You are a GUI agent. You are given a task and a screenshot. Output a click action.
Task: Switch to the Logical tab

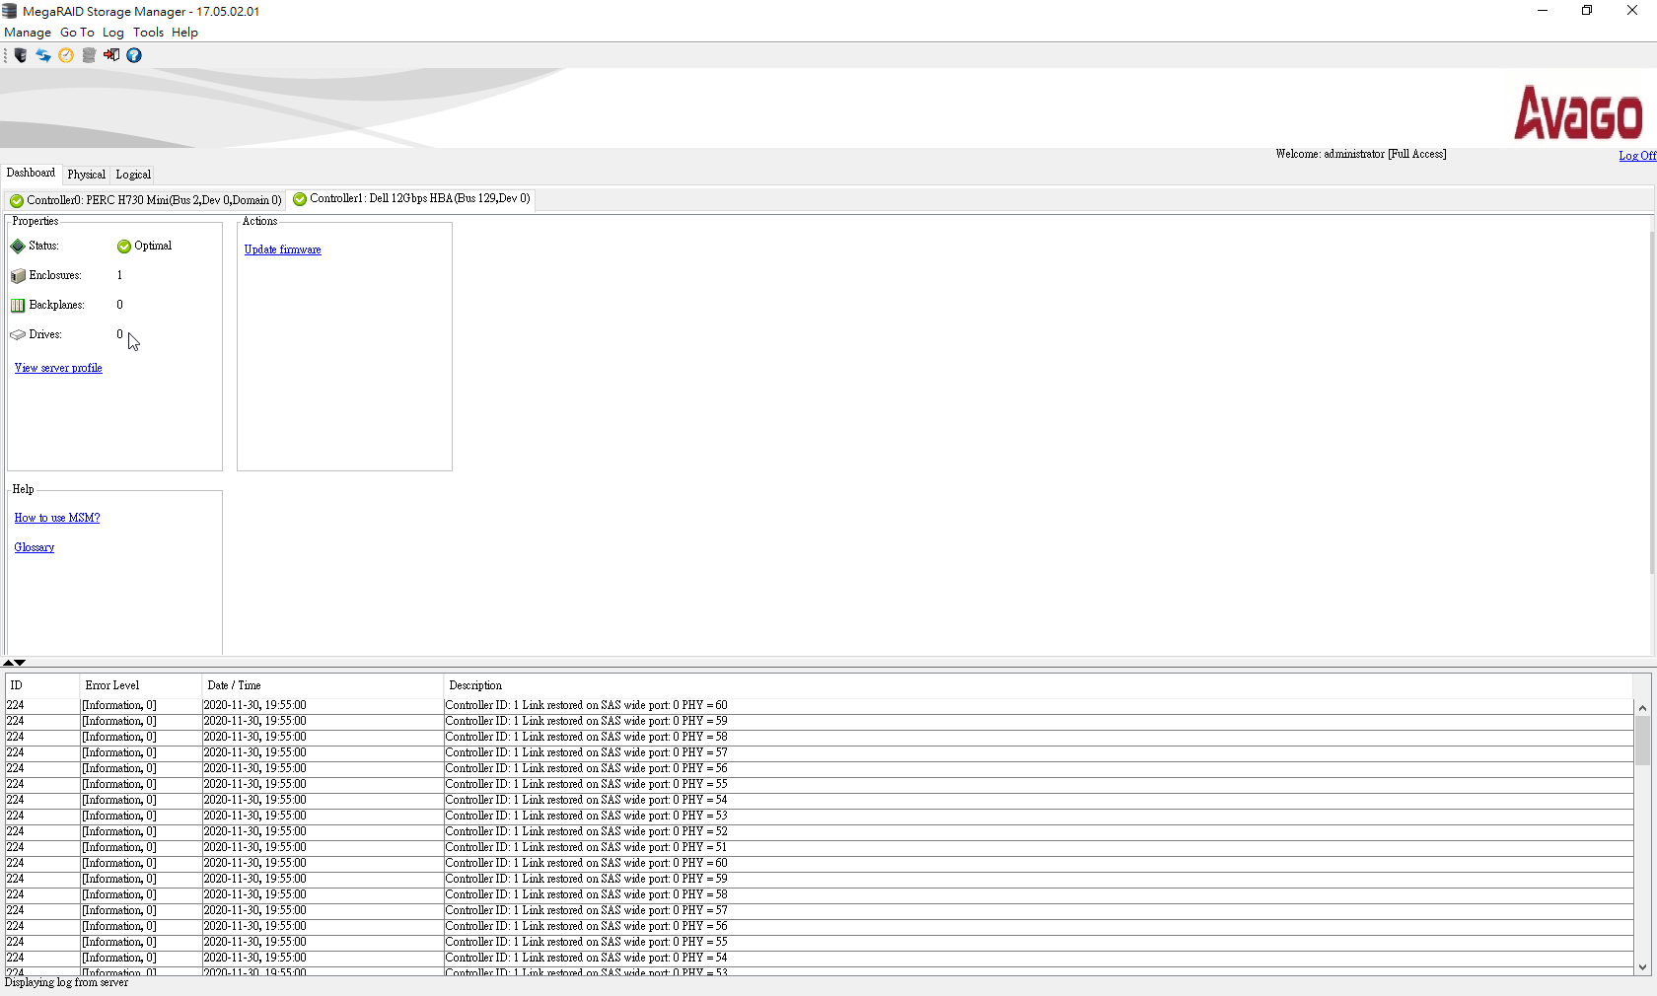pos(133,175)
